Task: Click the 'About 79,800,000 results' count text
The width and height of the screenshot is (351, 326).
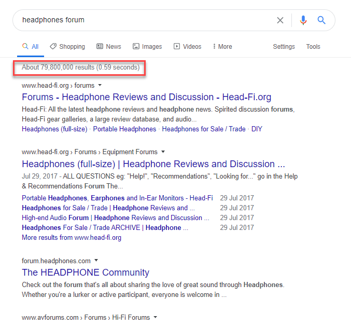Action: tap(80, 67)
